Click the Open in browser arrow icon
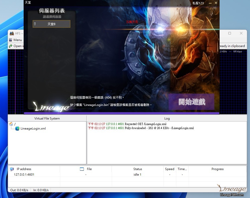The height and width of the screenshot is (198, 250). 11,46
